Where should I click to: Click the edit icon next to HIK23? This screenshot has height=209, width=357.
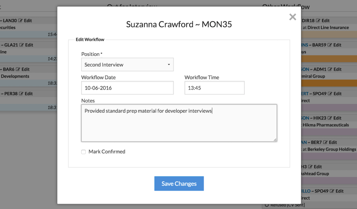point(330,118)
